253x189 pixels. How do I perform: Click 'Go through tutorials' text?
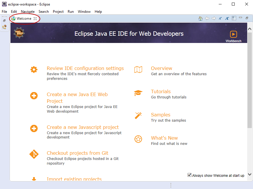click(x=168, y=97)
